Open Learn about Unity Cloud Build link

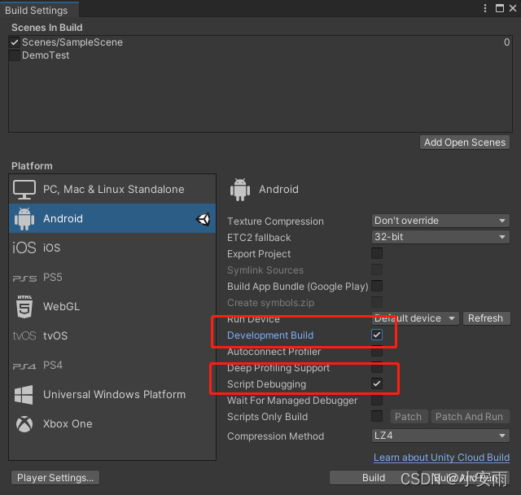441,458
